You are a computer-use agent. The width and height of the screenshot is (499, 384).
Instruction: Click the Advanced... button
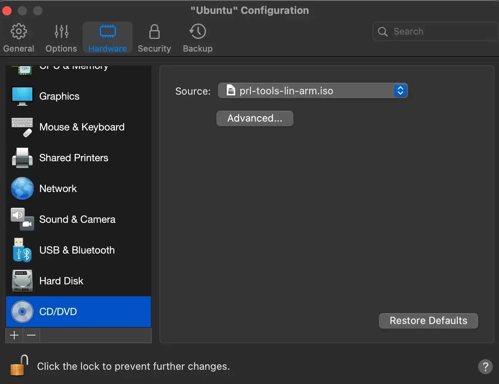point(255,119)
